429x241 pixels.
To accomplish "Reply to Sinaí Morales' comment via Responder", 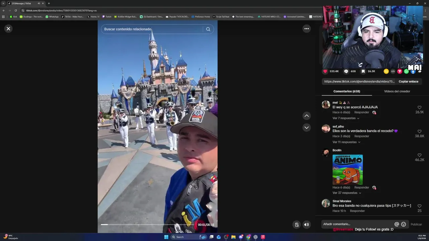I will click(357, 211).
